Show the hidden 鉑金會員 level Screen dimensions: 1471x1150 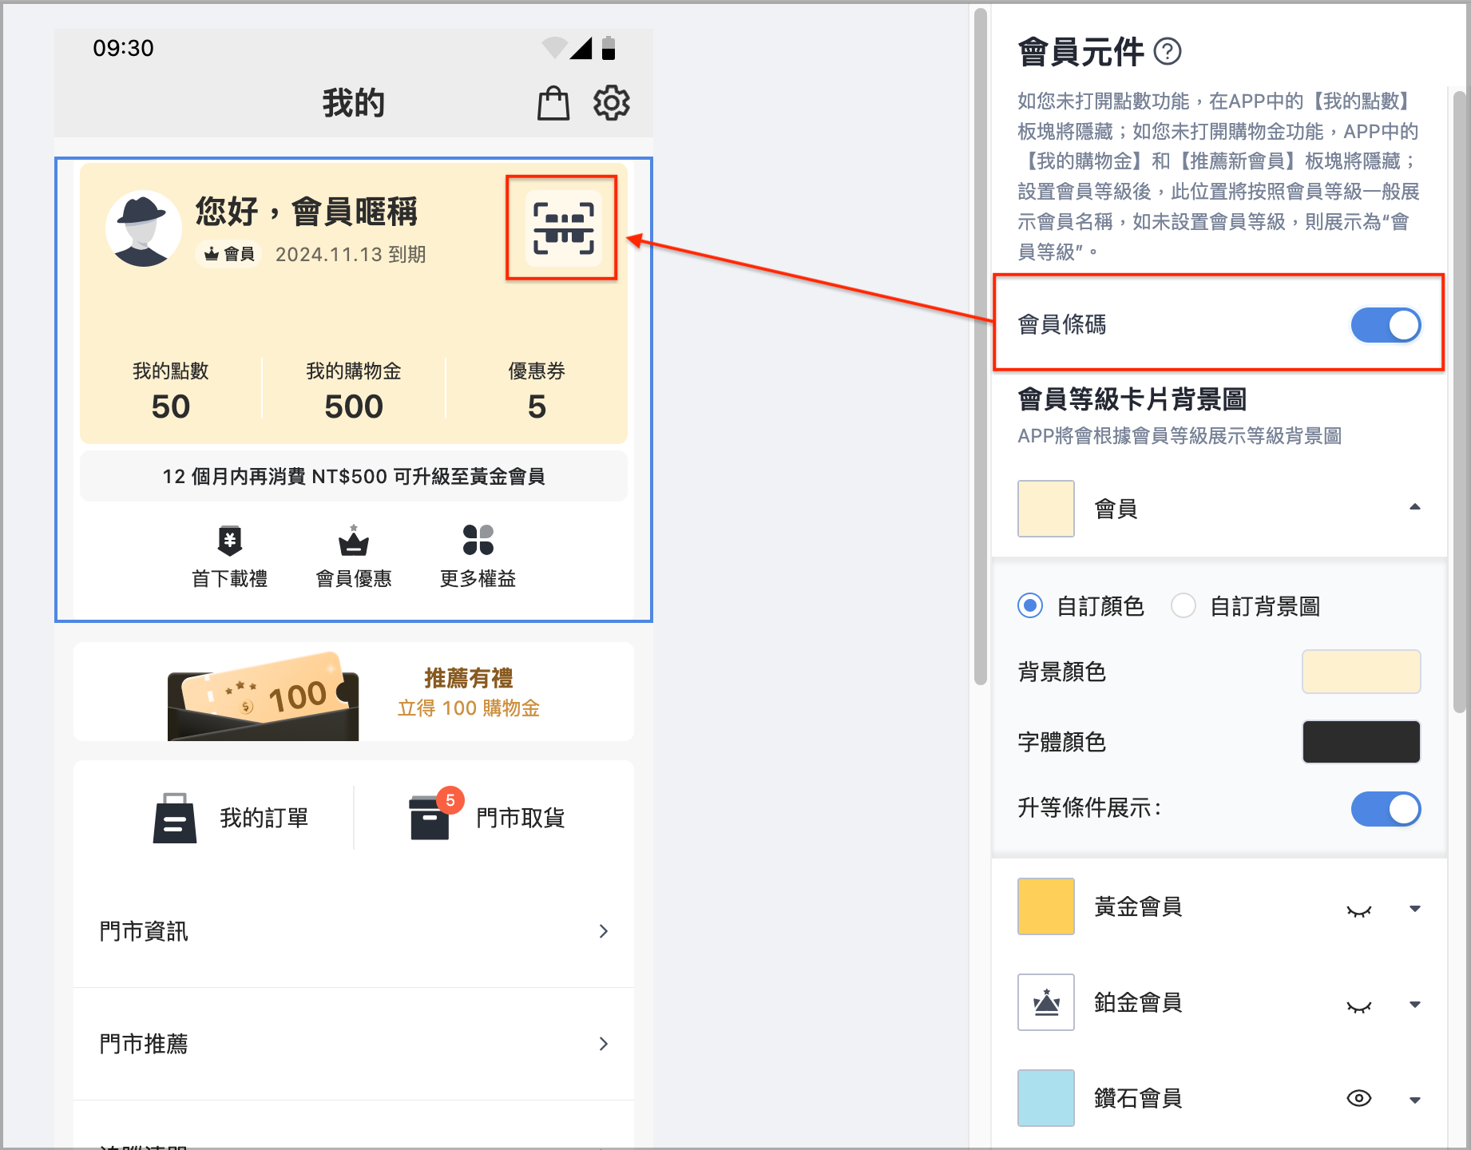click(x=1359, y=1005)
